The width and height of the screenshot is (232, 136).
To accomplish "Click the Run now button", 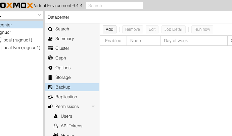I will pos(202,29).
